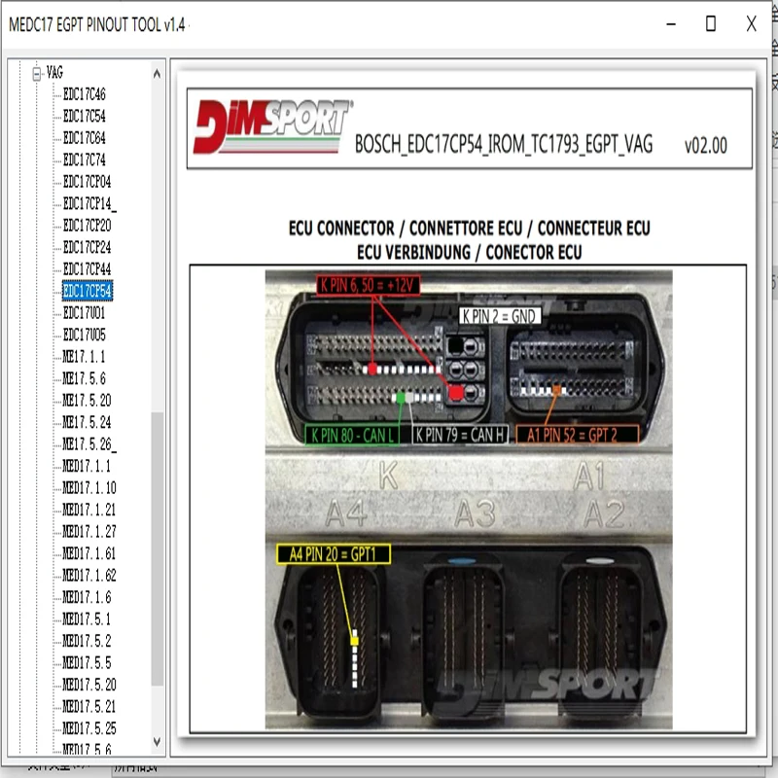
Task: Select MED17.1.61 in the tree
Action: (89, 553)
